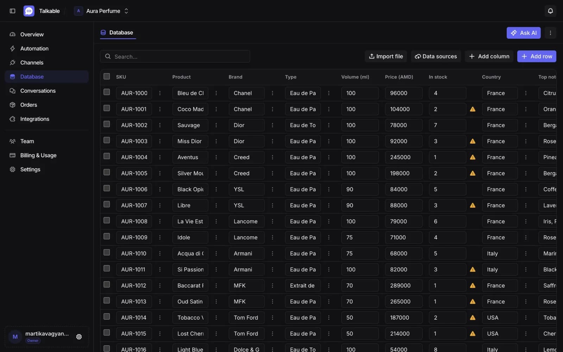This screenshot has height=352, width=563.
Task: Select the checkbox for row AUR-1002
Action: pyautogui.click(x=107, y=124)
